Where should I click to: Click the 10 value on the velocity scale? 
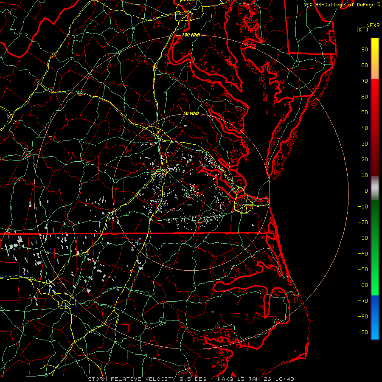pos(365,175)
